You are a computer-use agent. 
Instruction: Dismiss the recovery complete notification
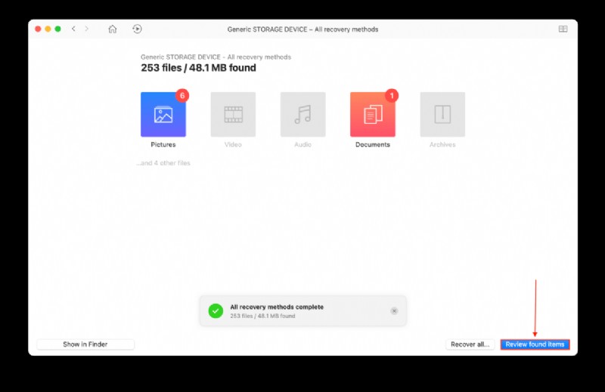[x=394, y=310]
